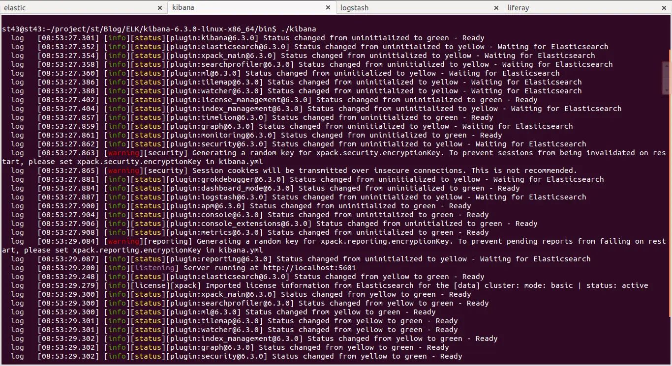The width and height of the screenshot is (672, 366).
Task: Click timestamp '08:53:29.279'
Action: (68, 285)
